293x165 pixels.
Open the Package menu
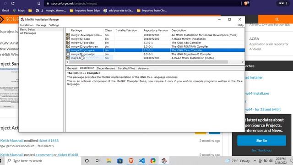(41, 25)
